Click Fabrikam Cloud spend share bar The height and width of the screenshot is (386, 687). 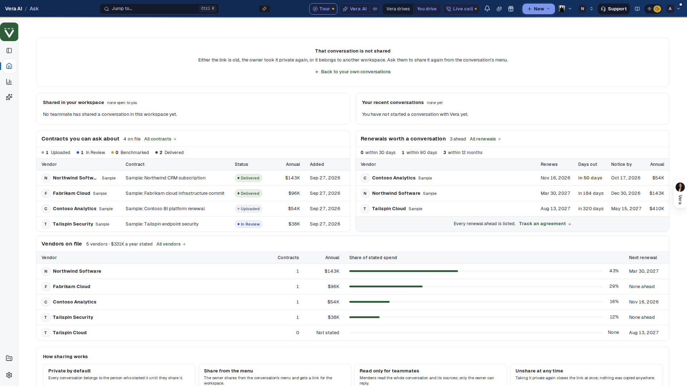476,287
